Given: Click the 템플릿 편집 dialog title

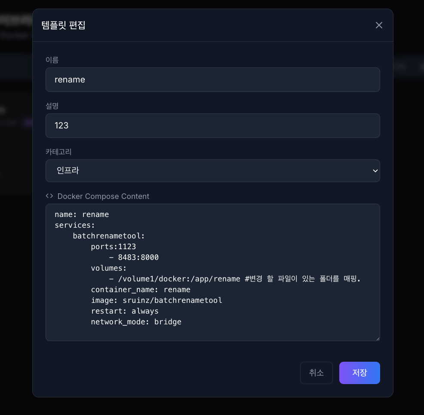Looking at the screenshot, I should click(63, 25).
